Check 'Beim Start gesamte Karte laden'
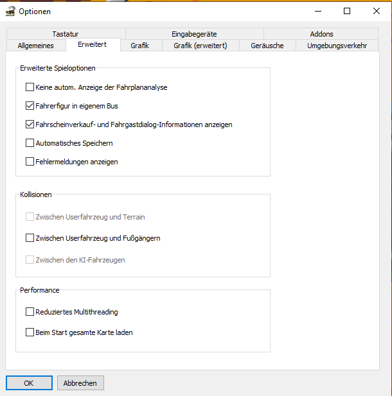The width and height of the screenshot is (392, 396). [30, 332]
